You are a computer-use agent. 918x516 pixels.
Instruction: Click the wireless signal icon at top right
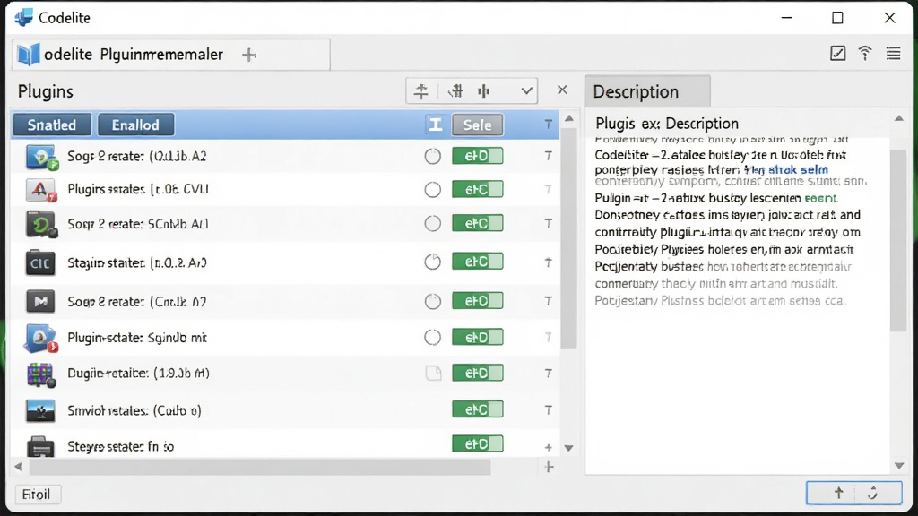point(865,53)
